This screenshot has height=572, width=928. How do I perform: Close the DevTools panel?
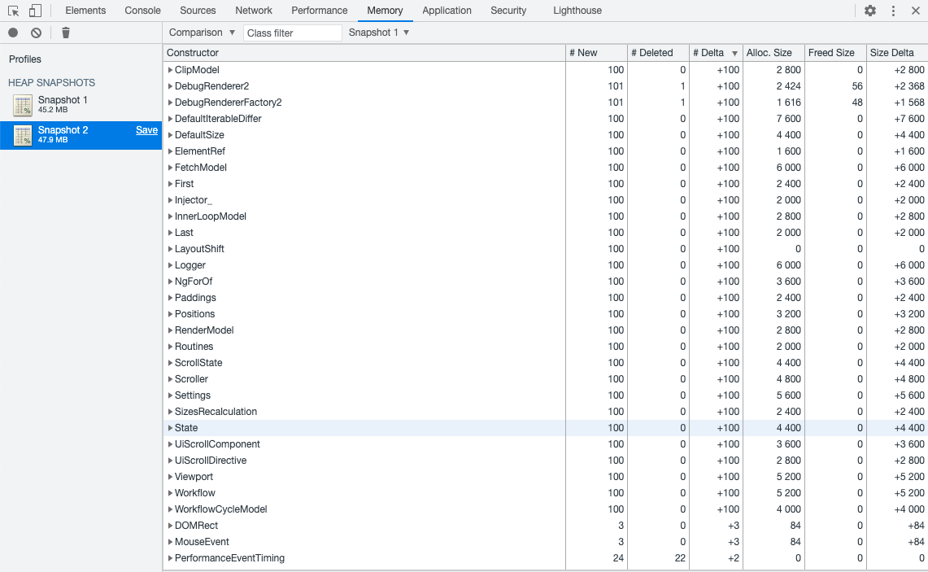click(916, 11)
